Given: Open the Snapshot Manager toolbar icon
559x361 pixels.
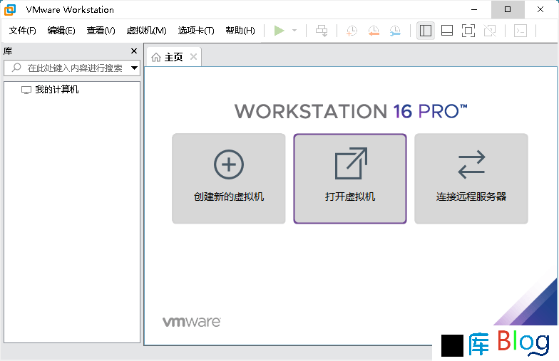Looking at the screenshot, I should click(x=395, y=31).
